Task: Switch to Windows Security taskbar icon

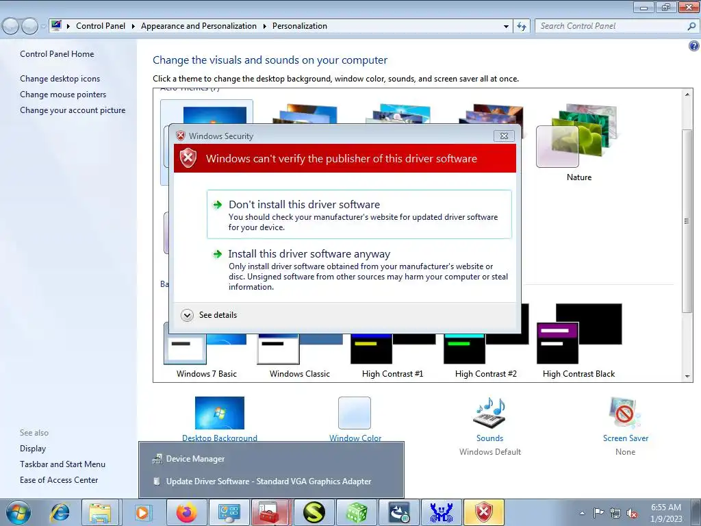Action: point(484,512)
